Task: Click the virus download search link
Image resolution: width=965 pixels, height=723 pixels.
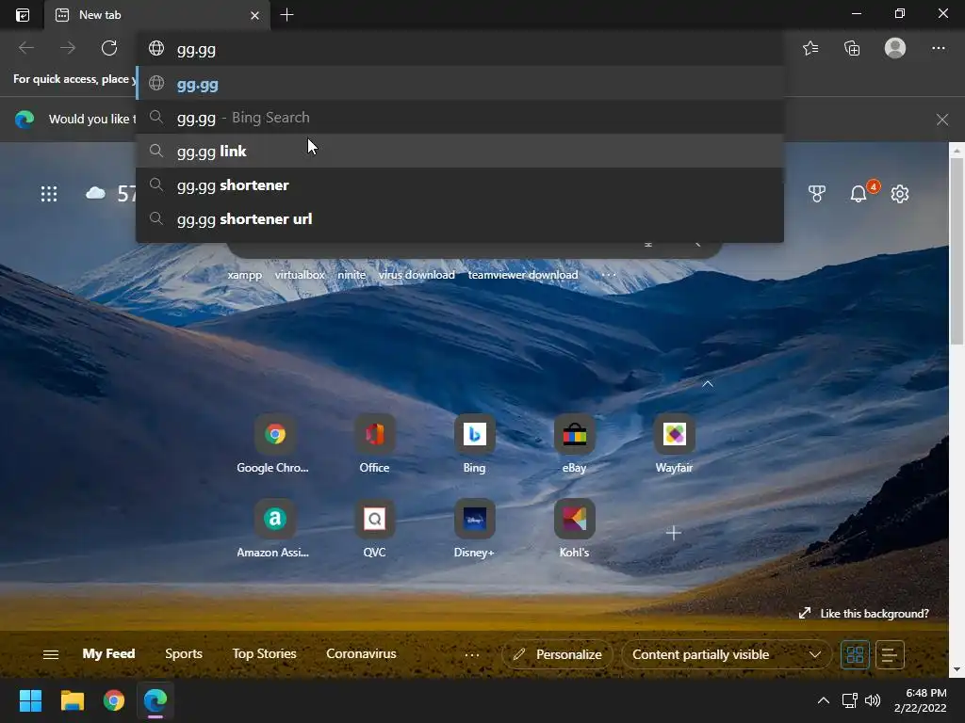Action: coord(417,275)
